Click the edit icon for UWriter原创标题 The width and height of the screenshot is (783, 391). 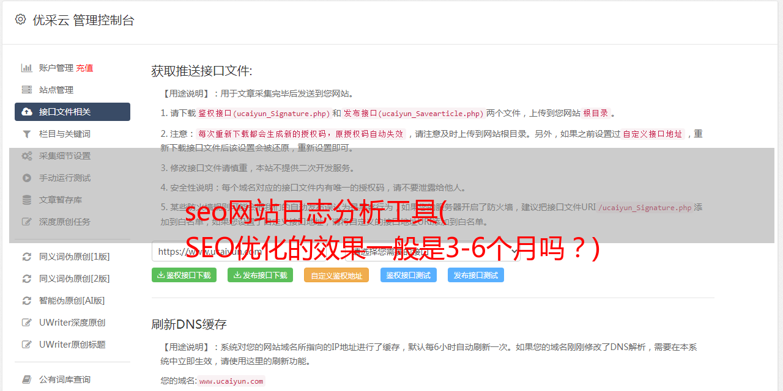click(x=27, y=345)
